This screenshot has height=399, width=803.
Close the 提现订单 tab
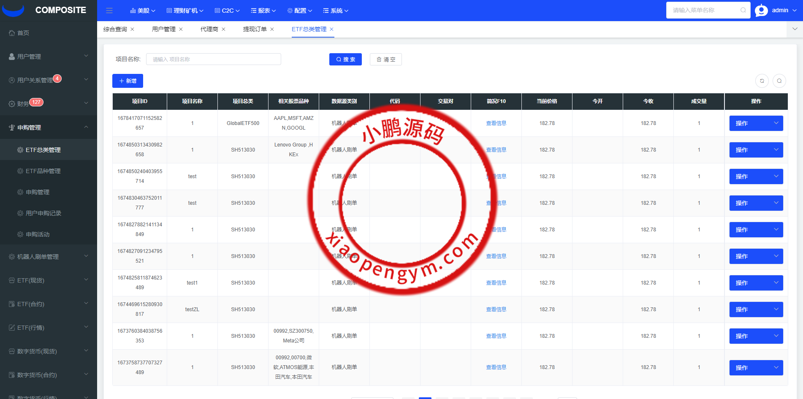point(272,29)
